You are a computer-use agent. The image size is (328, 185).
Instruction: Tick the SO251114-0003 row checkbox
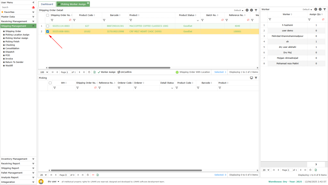click(48, 26)
